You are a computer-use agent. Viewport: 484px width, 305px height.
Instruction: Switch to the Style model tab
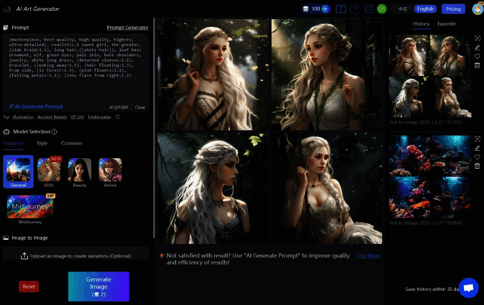click(x=42, y=144)
